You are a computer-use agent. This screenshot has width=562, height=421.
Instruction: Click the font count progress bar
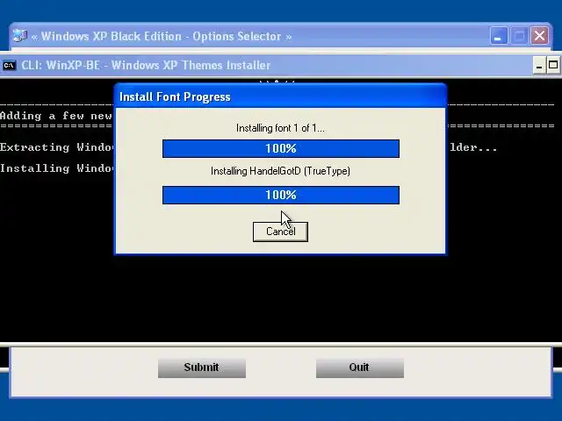pyautogui.click(x=281, y=148)
